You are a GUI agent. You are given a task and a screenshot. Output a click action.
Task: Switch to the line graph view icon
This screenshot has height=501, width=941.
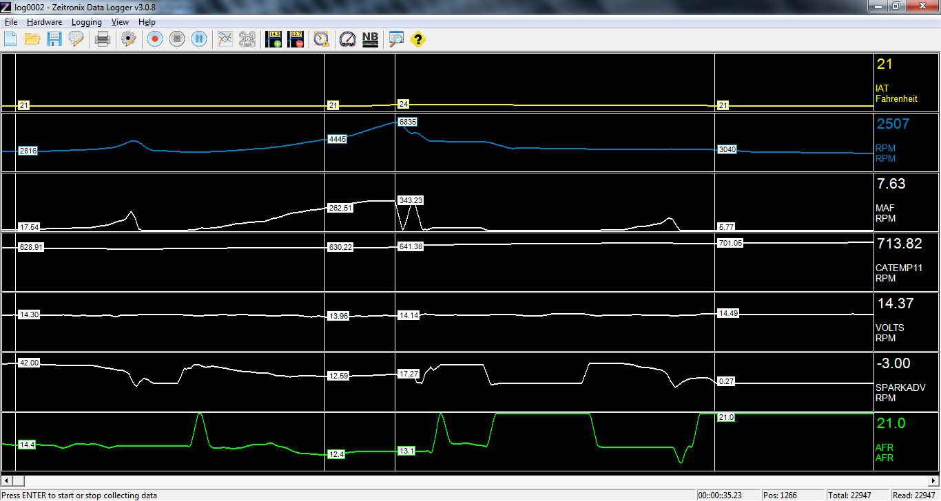pos(225,39)
